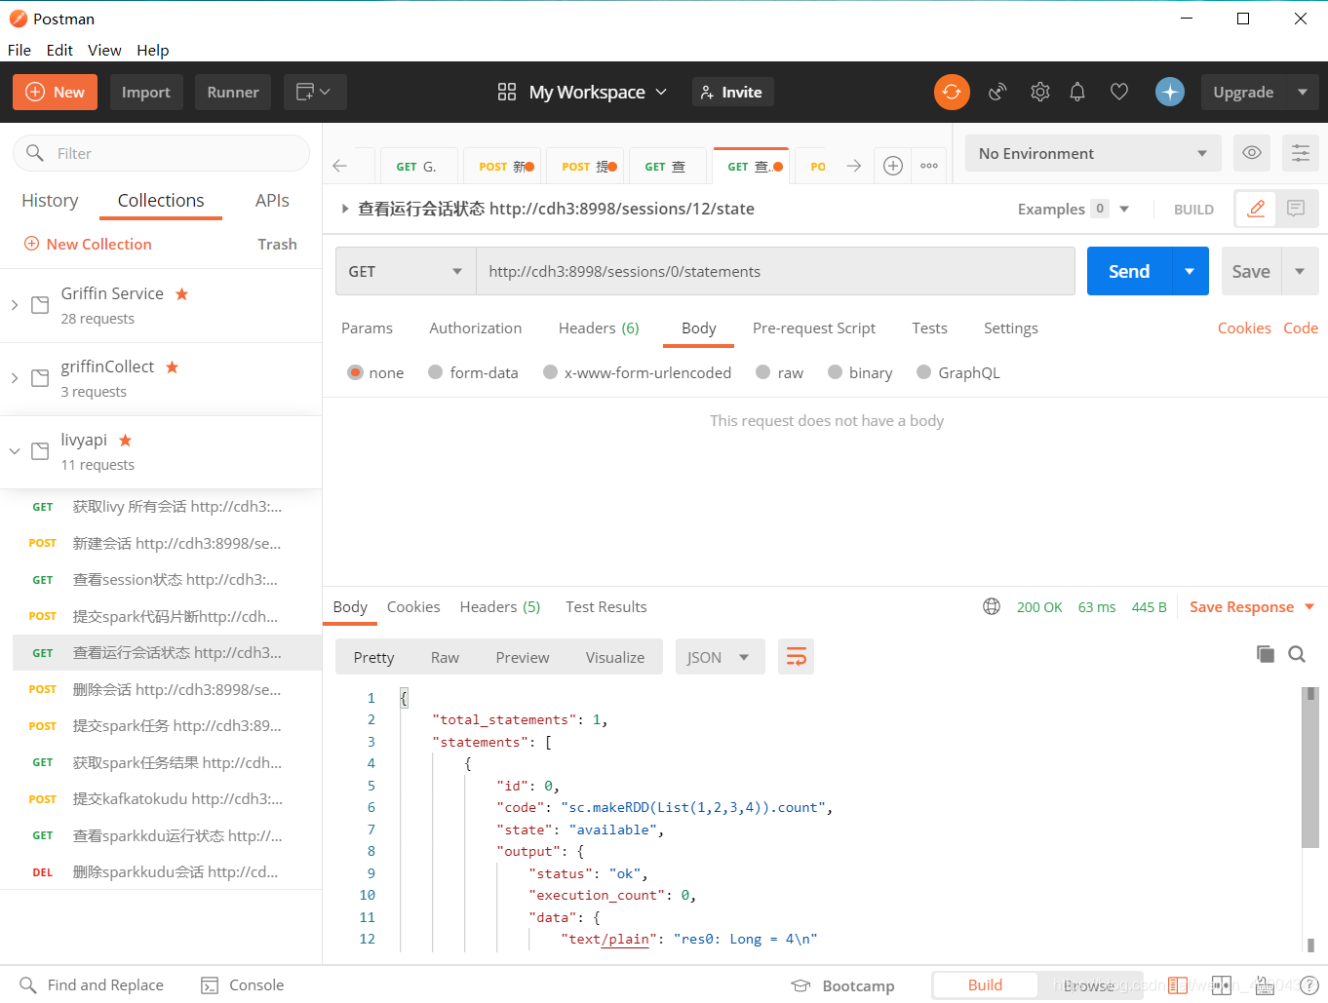Image resolution: width=1328 pixels, height=1003 pixels.
Task: Open the Cookies link
Action: (x=1244, y=328)
